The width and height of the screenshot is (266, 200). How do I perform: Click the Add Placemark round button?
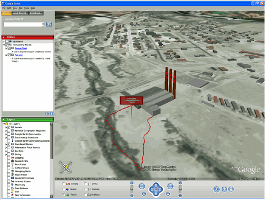click(x=217, y=189)
